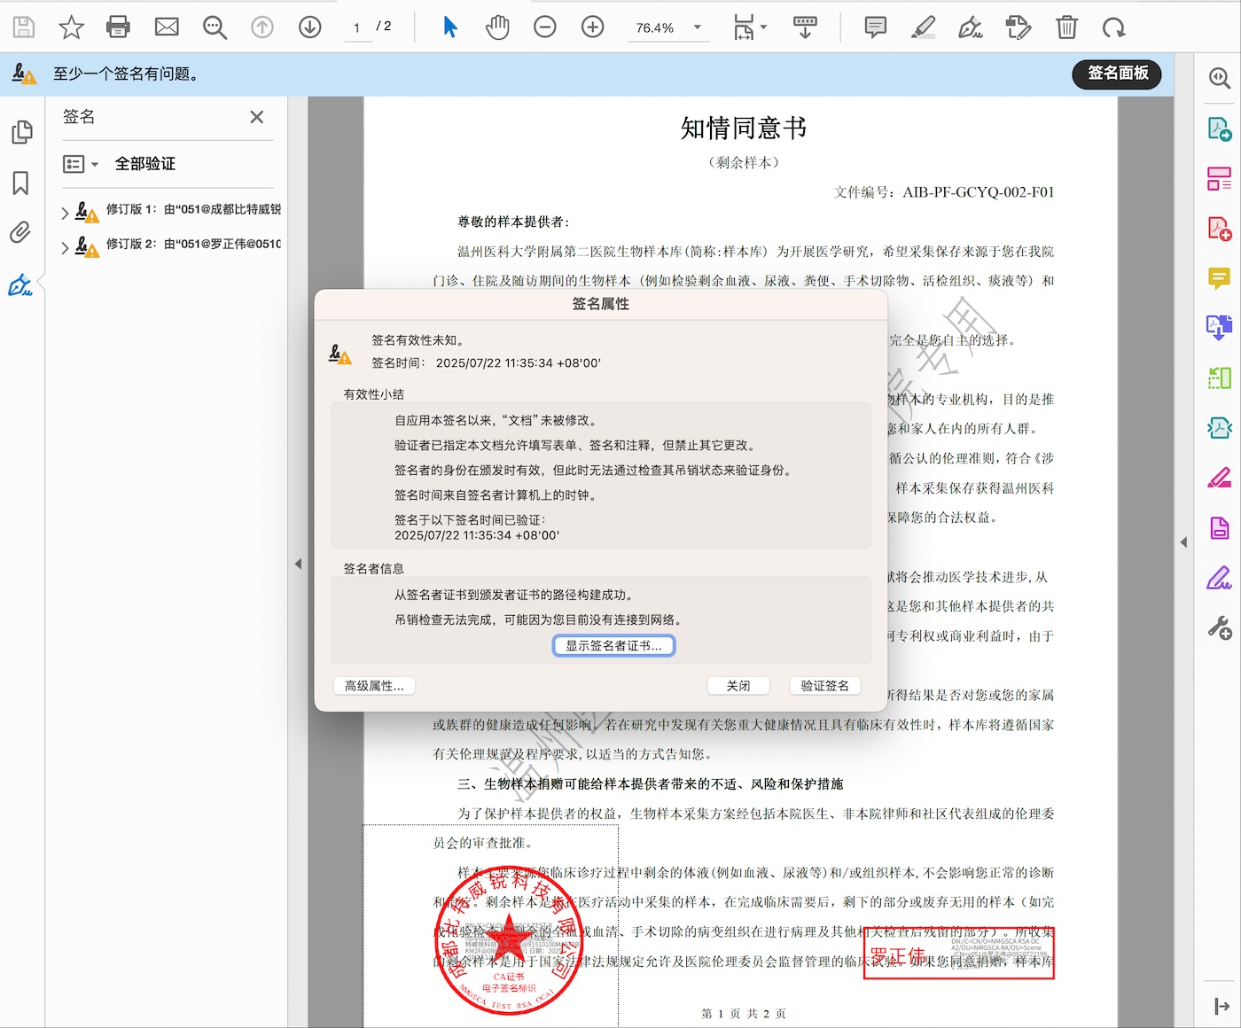Delete the page with the trash icon
Image resolution: width=1241 pixels, height=1028 pixels.
pyautogui.click(x=1066, y=27)
